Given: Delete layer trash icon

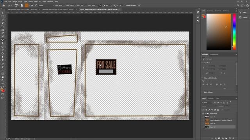Looking at the screenshot, I should [x=233, y=138].
